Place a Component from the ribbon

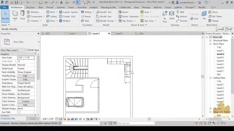click(x=35, y=16)
